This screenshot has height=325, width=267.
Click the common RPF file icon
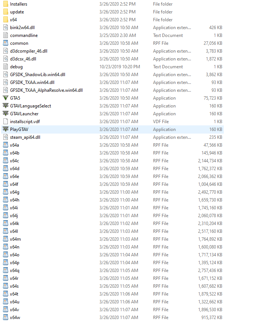tap(6, 43)
